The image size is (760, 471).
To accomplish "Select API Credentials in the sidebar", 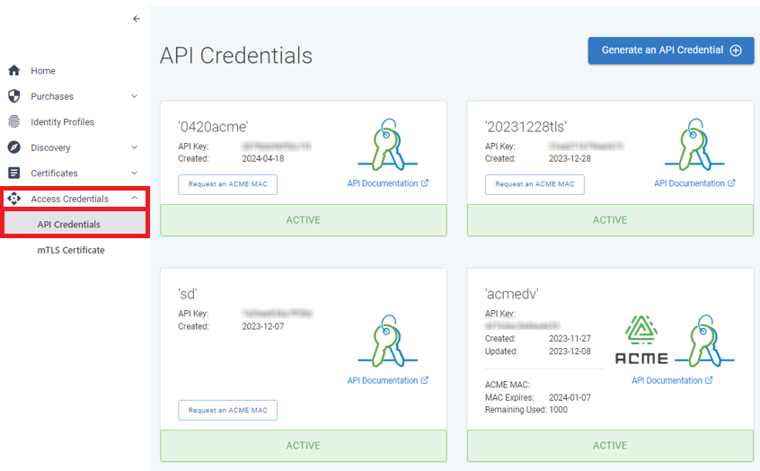I will (69, 225).
